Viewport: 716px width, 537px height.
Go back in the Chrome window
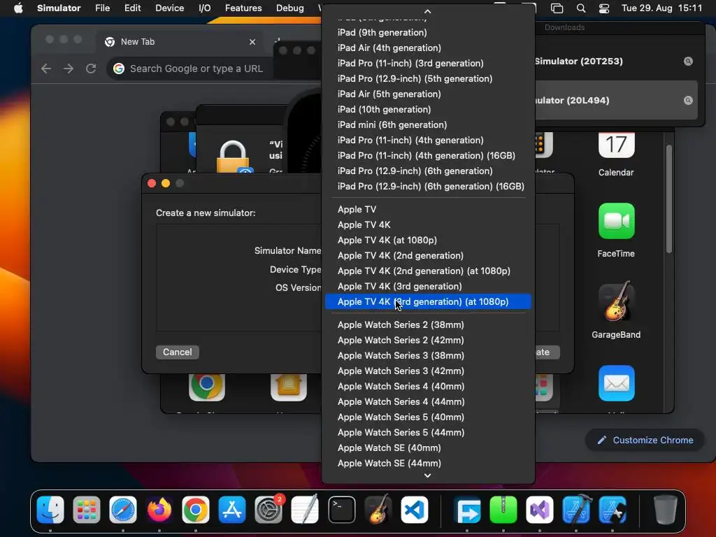pyautogui.click(x=46, y=69)
